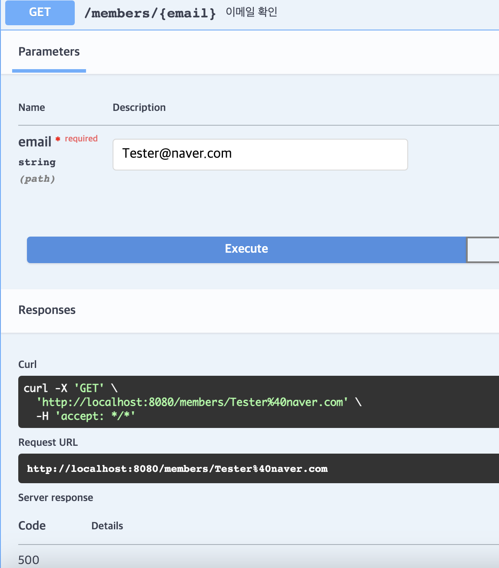Click the 'string' type label
This screenshot has width=499, height=568.
click(x=37, y=162)
